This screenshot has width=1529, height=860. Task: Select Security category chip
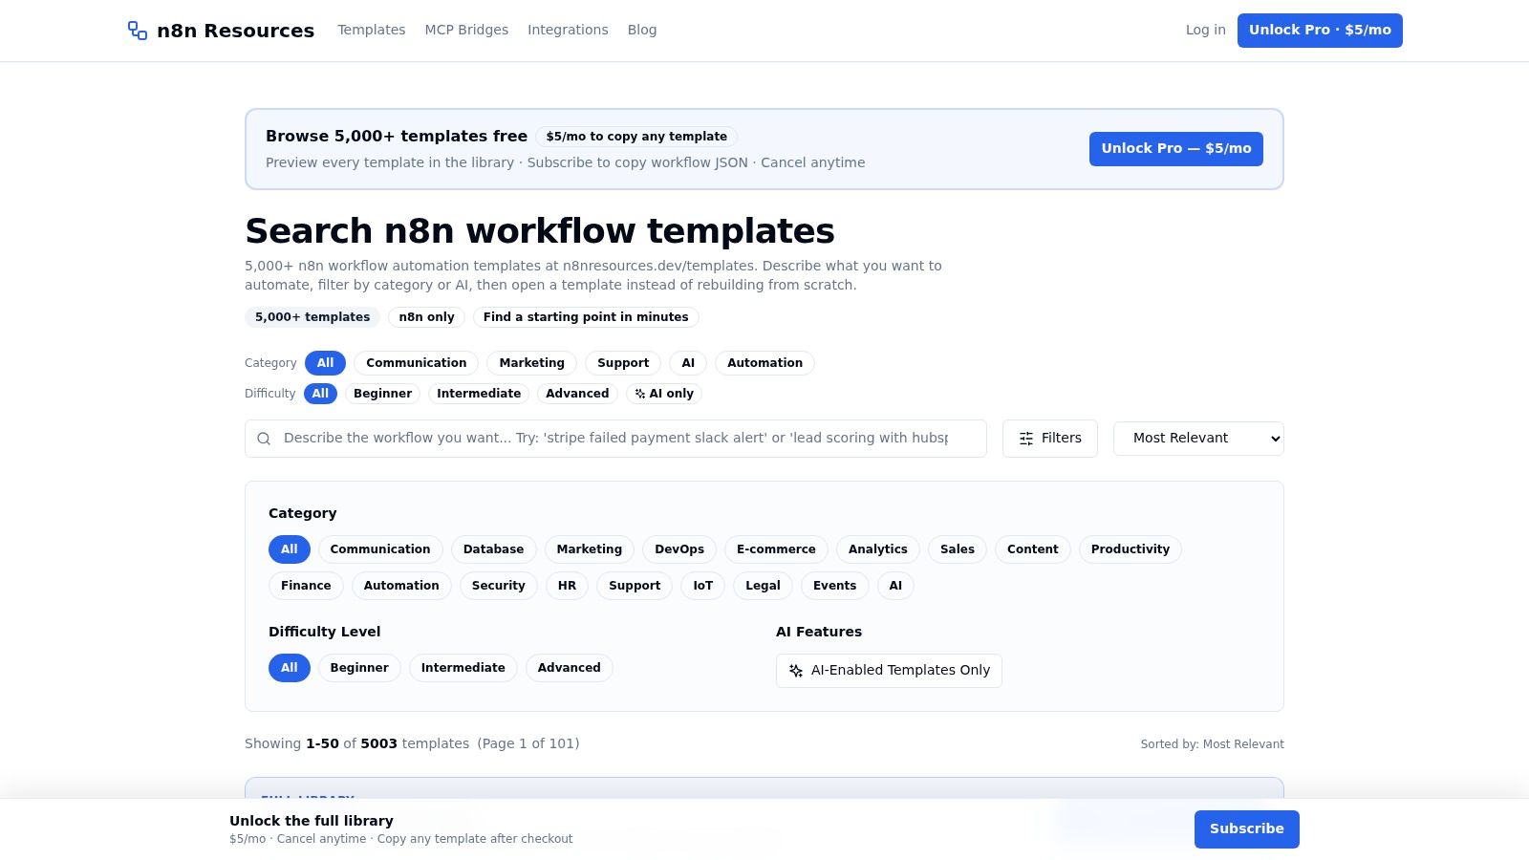pos(498,586)
